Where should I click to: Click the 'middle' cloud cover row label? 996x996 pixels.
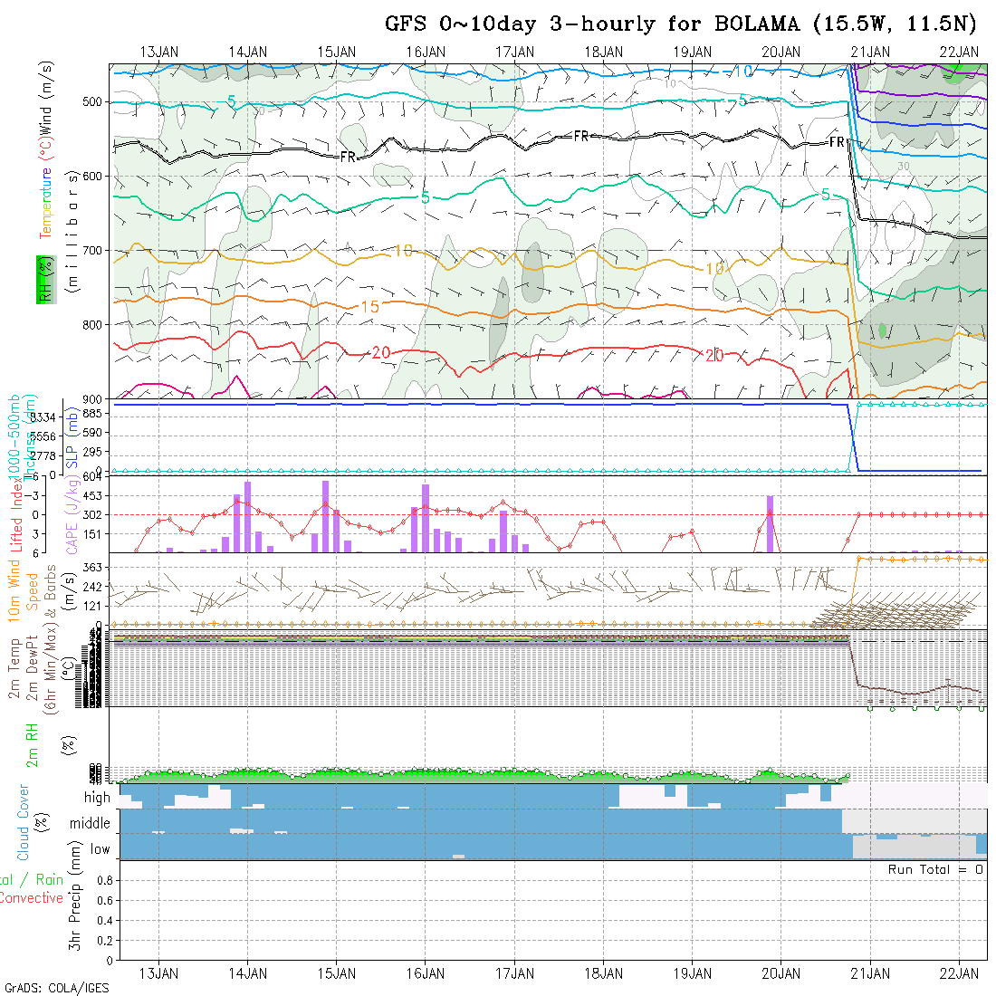click(x=90, y=824)
